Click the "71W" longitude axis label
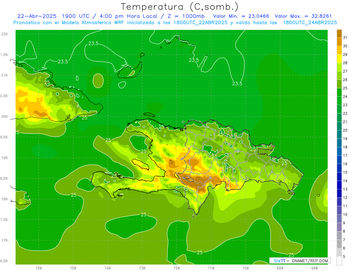This screenshot has width=353, height=272. pyautogui.click(x=211, y=268)
